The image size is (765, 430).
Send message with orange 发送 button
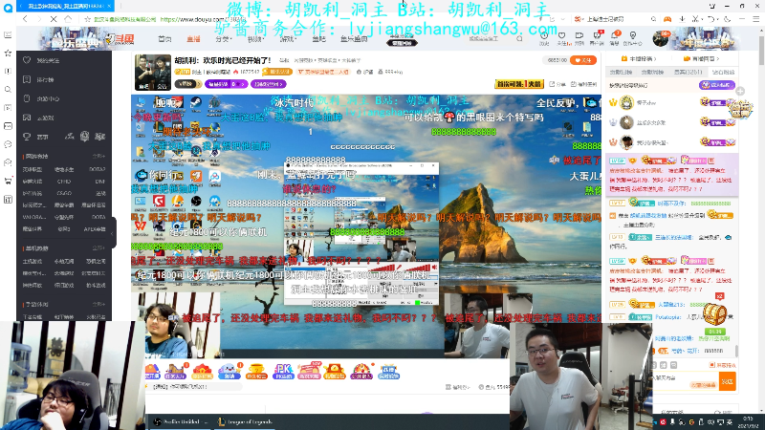click(x=728, y=381)
